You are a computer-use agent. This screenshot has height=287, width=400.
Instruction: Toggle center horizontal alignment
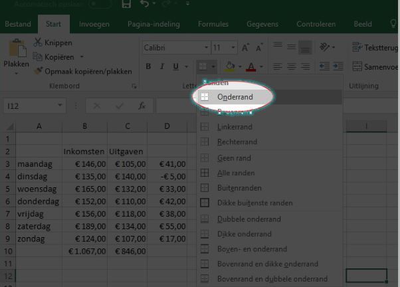coord(290,66)
